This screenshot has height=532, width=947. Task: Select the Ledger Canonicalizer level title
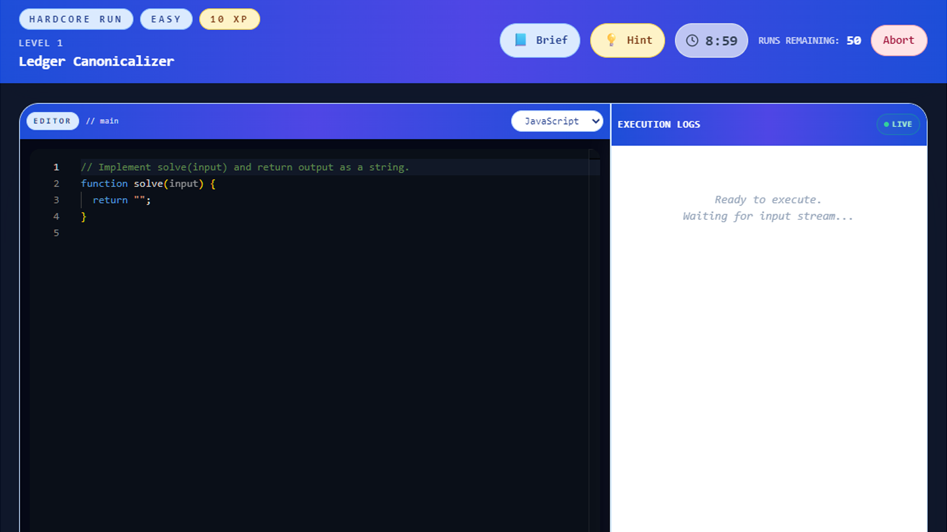tap(96, 61)
